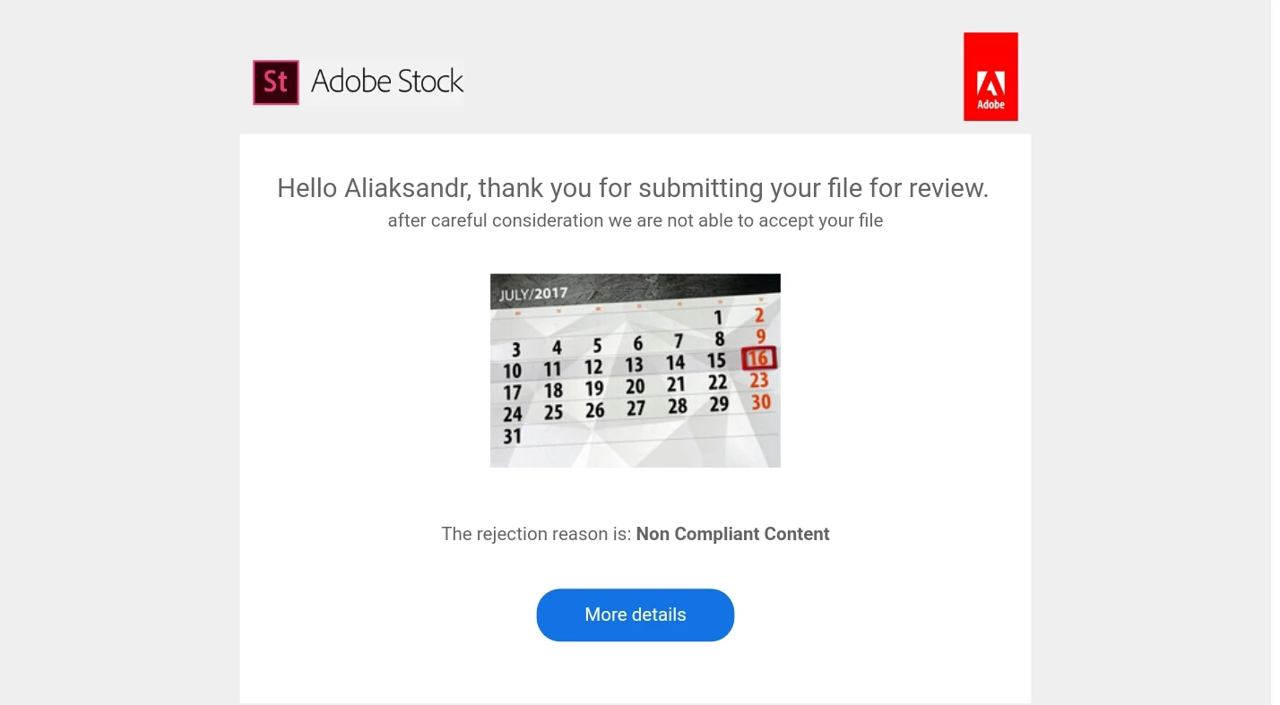Click the 'after careful consideration' subtitle line
1280x705 pixels.
point(636,220)
